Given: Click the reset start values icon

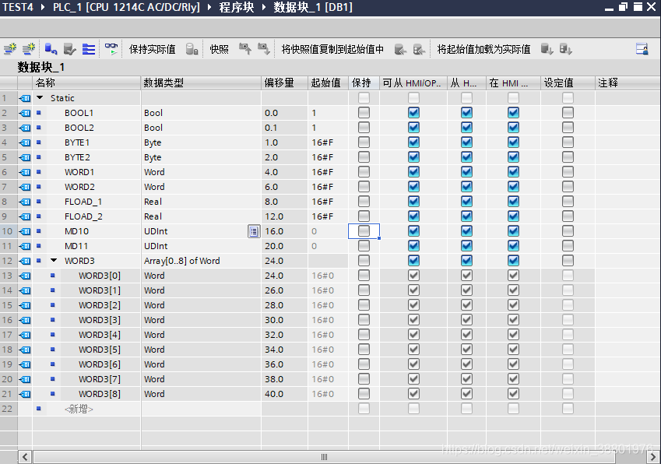Looking at the screenshot, I should tap(51, 49).
